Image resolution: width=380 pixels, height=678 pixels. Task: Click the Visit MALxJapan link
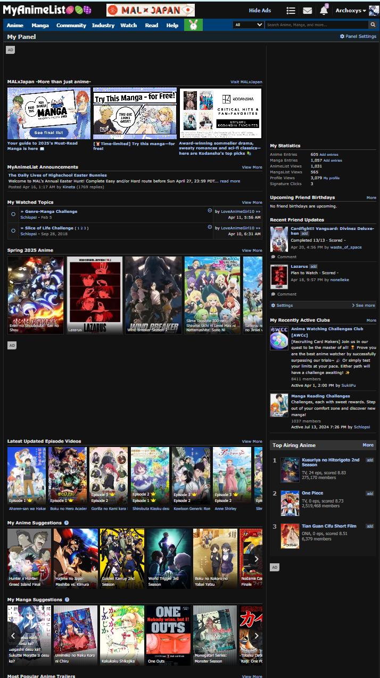(246, 82)
